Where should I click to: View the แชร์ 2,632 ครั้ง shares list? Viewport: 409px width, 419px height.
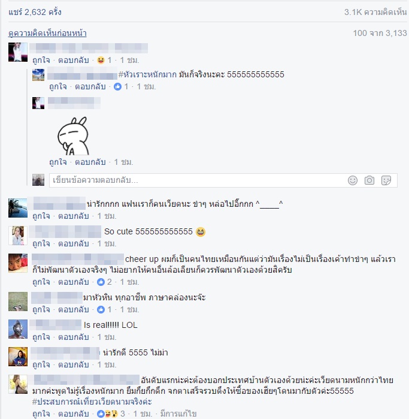coord(35,12)
